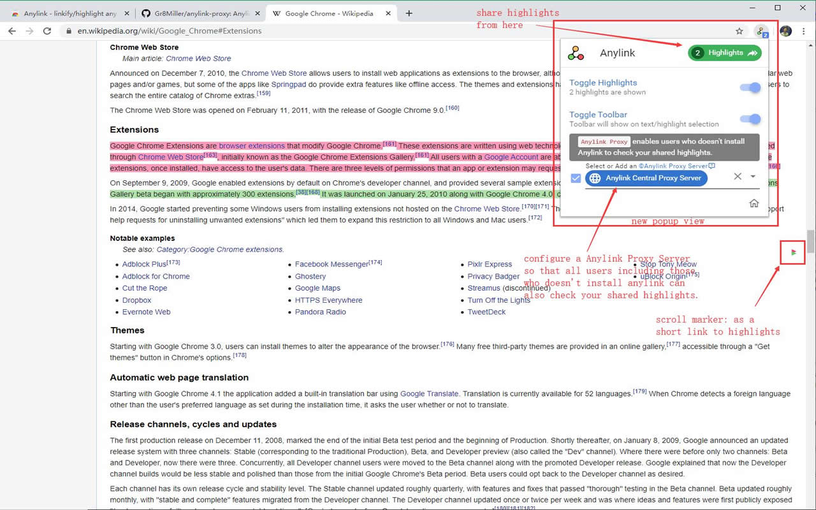Screen dimensions: 816x510
Task: Click citation [159] after Chrome extras
Action: (264, 94)
